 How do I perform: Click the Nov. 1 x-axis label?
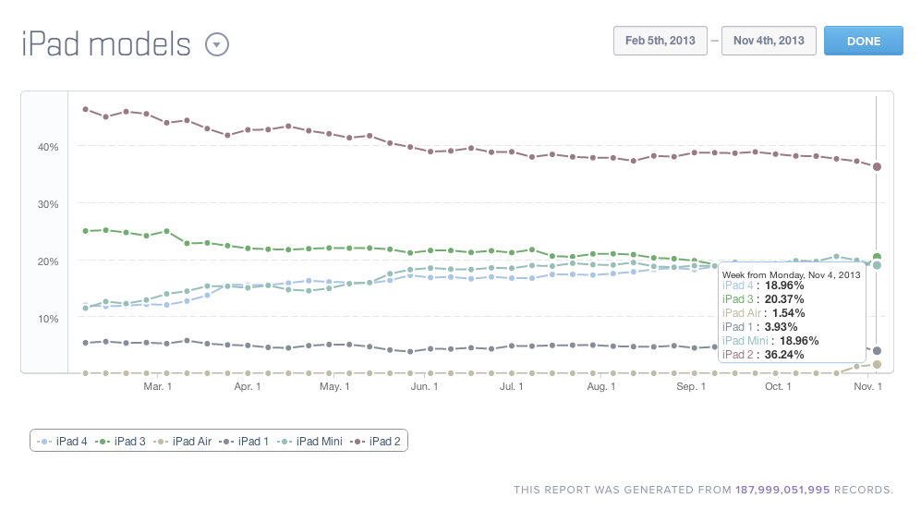[867, 386]
